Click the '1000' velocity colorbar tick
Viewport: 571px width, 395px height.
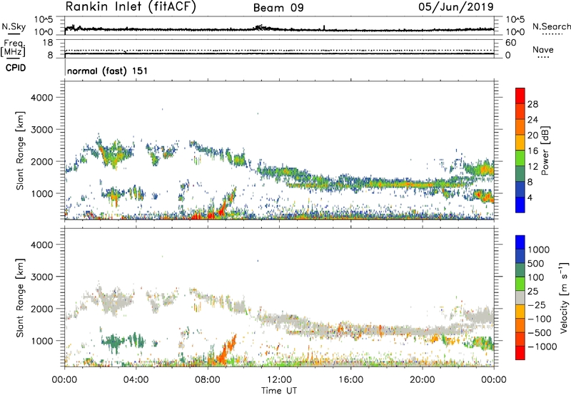538,250
